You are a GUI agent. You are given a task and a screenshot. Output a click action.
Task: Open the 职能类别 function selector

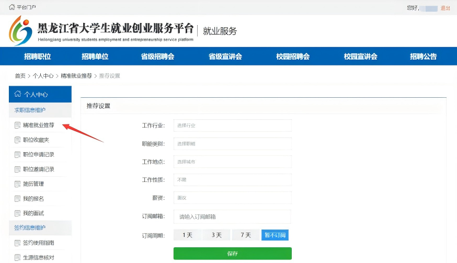pyautogui.click(x=232, y=144)
